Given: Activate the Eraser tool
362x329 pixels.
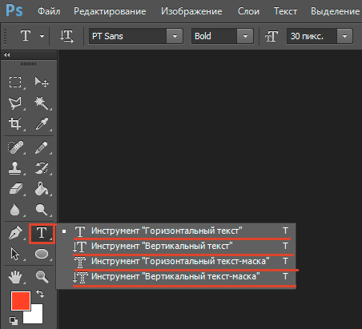Looking at the screenshot, I should 16,189.
